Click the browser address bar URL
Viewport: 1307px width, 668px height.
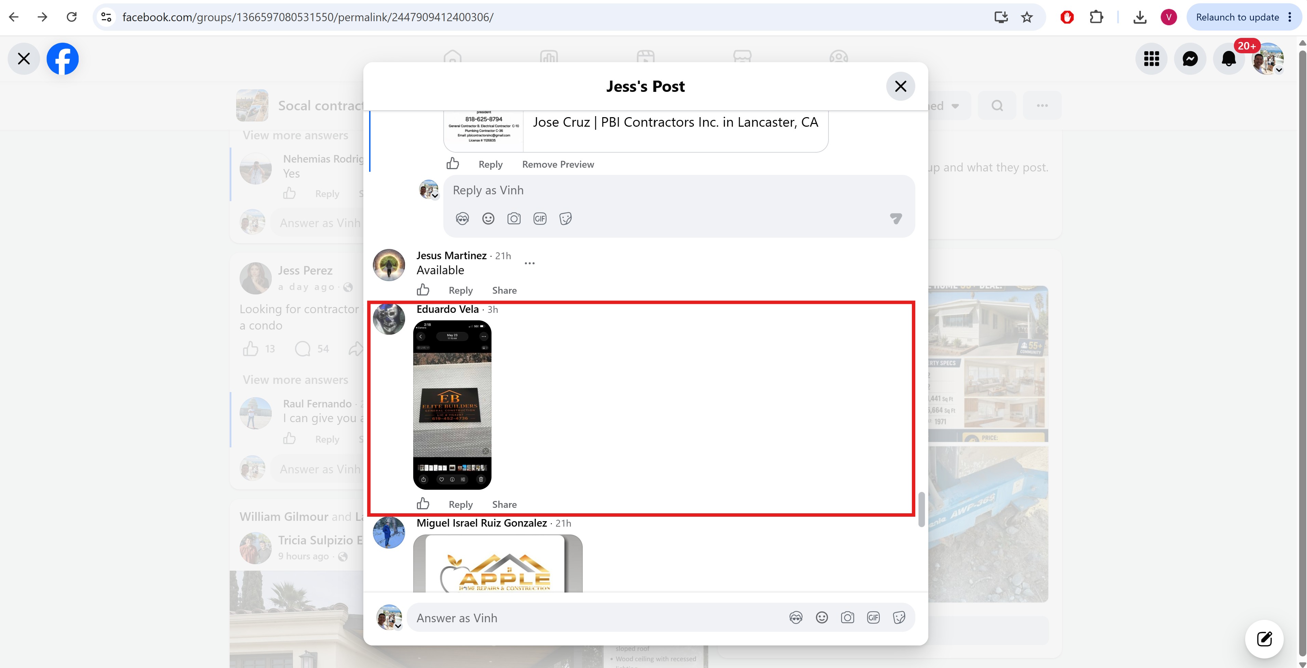coord(308,17)
